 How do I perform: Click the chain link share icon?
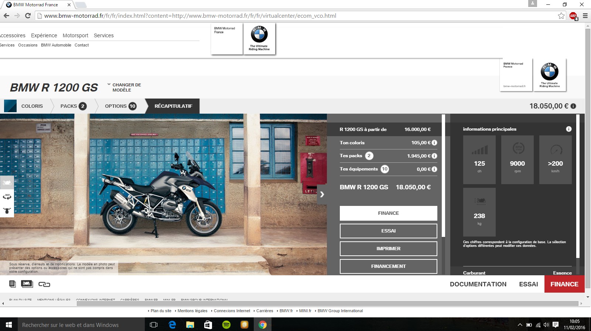click(x=44, y=284)
